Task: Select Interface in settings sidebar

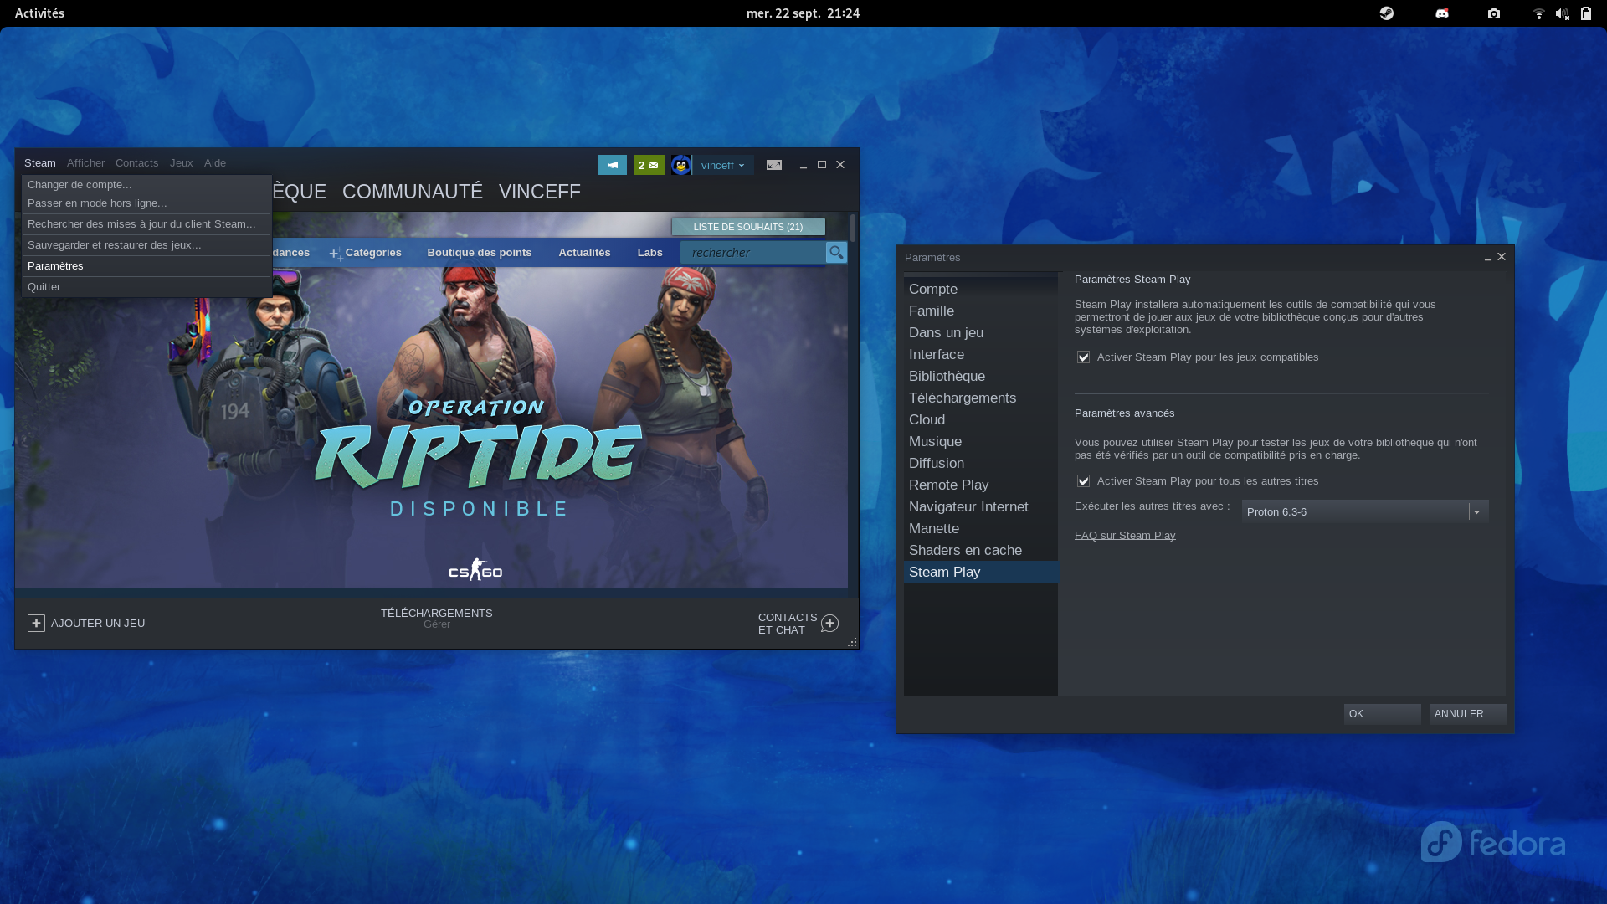Action: click(981, 355)
